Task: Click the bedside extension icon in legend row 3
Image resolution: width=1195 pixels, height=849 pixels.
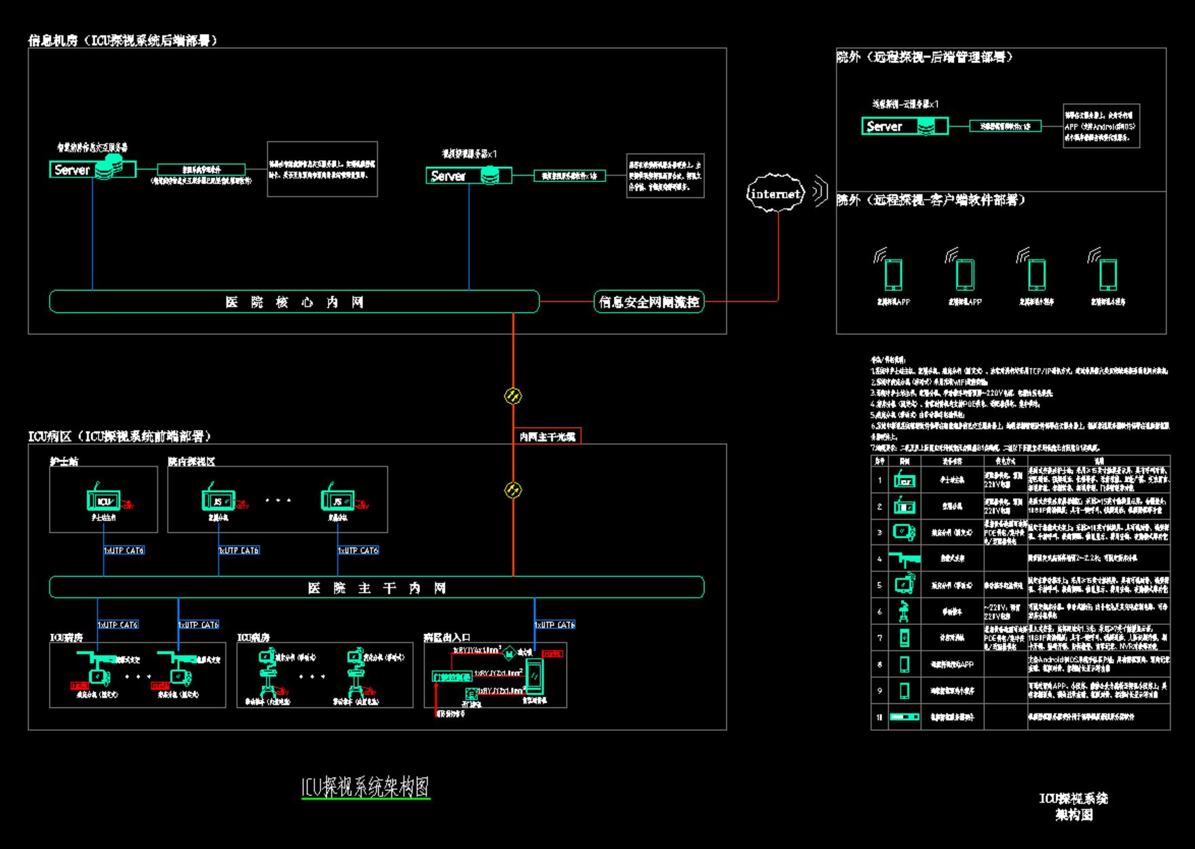Action: (x=904, y=532)
